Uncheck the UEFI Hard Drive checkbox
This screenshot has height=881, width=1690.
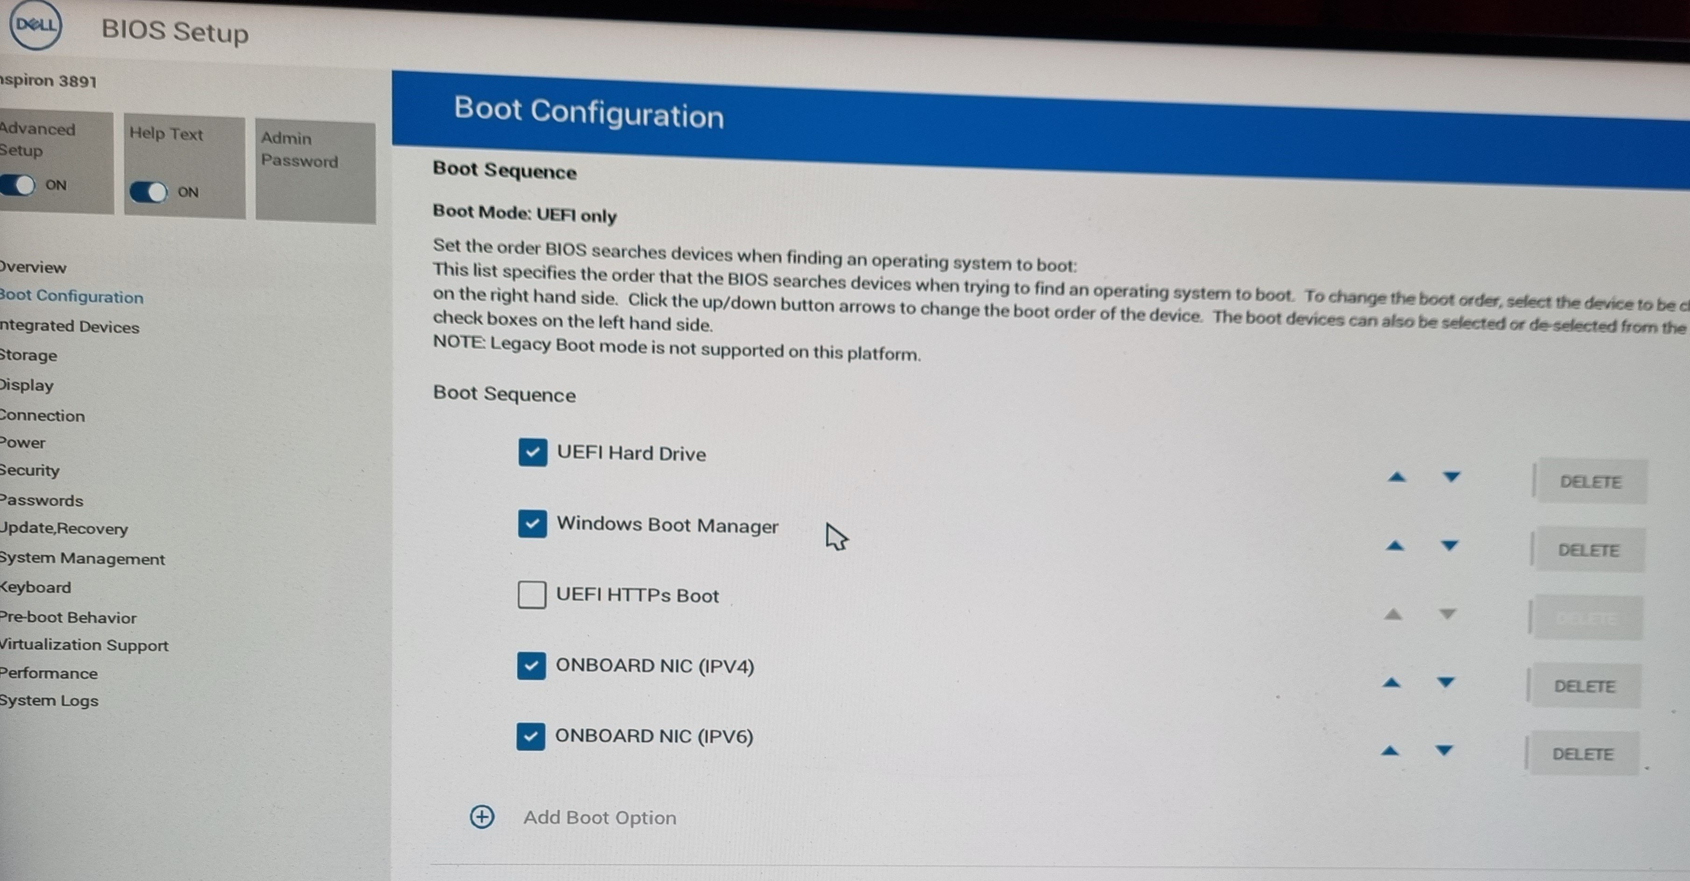coord(532,452)
